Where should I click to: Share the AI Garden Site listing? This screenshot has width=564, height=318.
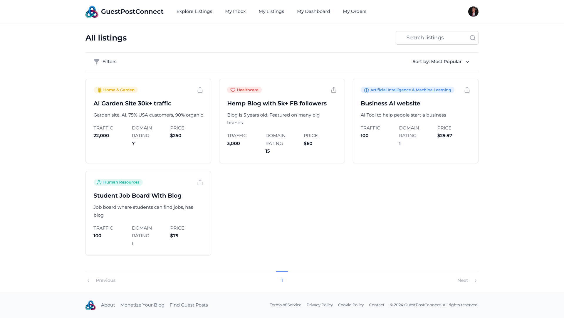[x=200, y=90]
